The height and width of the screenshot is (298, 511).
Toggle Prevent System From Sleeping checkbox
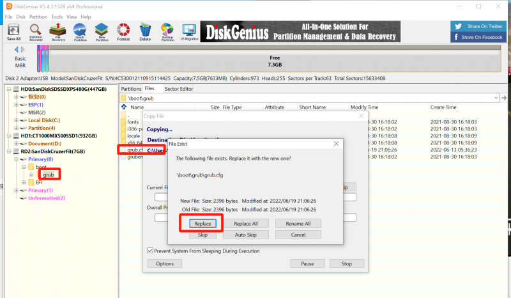click(x=150, y=251)
